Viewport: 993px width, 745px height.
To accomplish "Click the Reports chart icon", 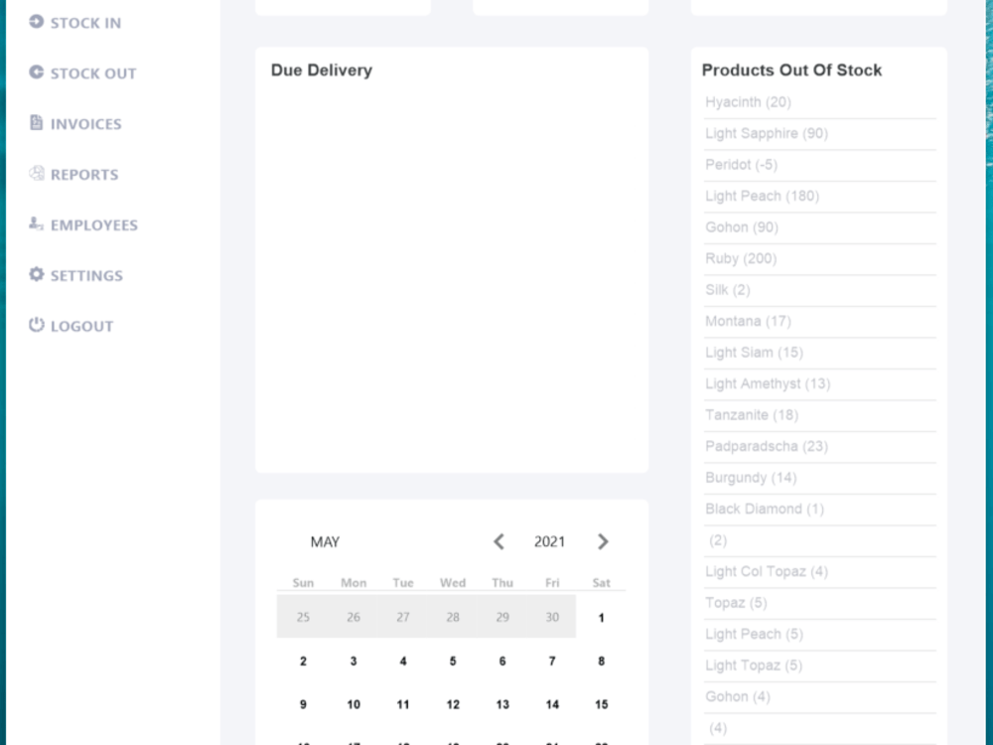I will (x=36, y=173).
